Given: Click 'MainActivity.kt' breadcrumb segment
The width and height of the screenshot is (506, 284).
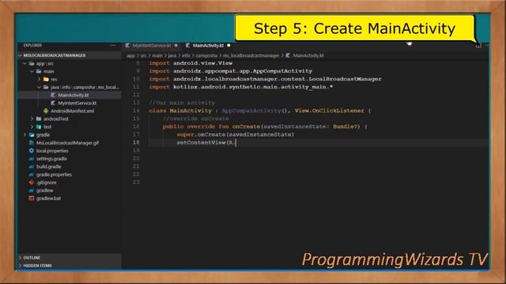Looking at the screenshot, I should click(x=308, y=55).
